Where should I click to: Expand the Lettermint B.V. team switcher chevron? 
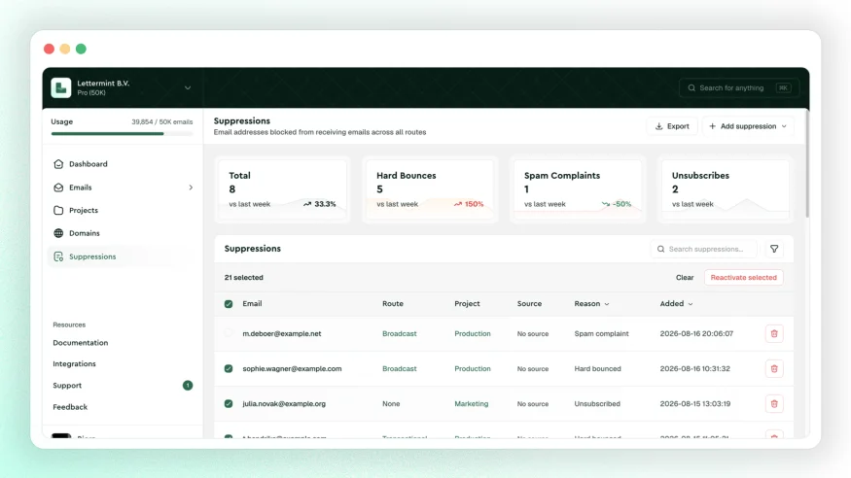pyautogui.click(x=188, y=87)
